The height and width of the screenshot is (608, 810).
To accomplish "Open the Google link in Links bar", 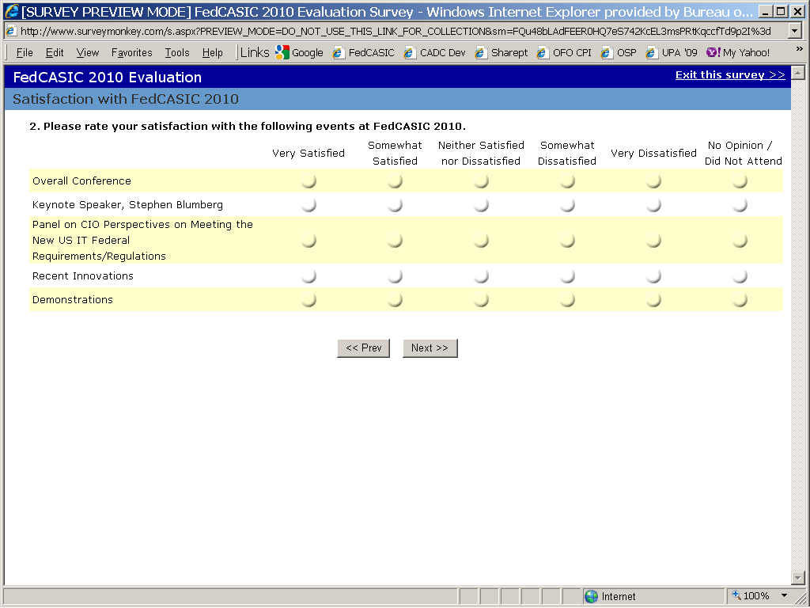I will 299,52.
